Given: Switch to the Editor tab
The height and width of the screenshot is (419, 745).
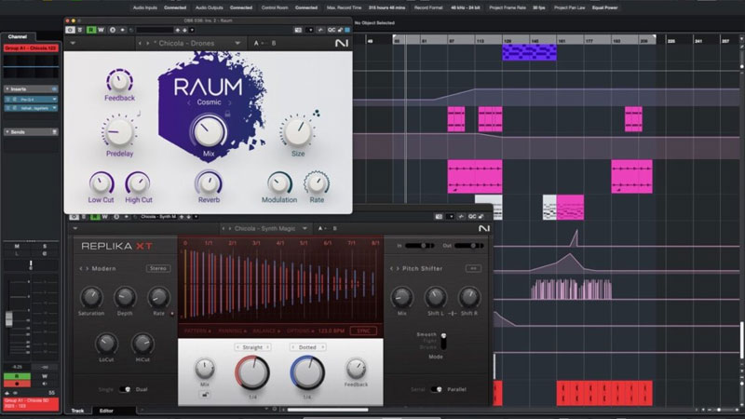Looking at the screenshot, I should coord(106,411).
